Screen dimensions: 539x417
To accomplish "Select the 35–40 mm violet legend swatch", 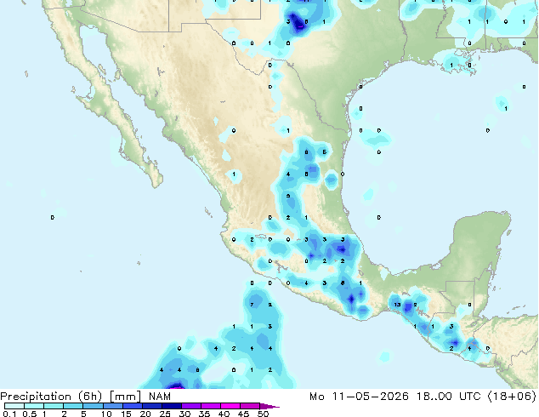I will tap(211, 406).
